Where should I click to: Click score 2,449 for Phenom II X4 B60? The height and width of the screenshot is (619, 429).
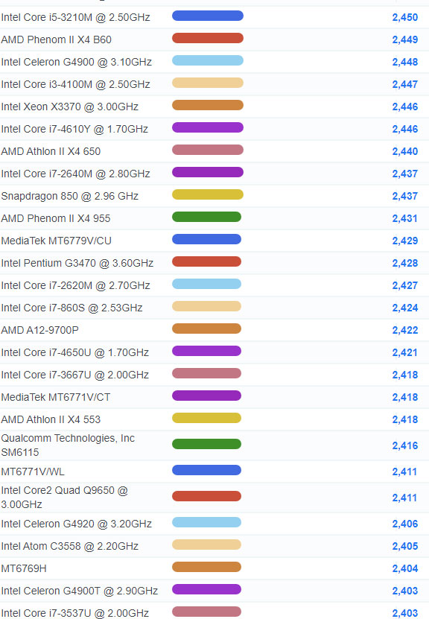coord(405,40)
